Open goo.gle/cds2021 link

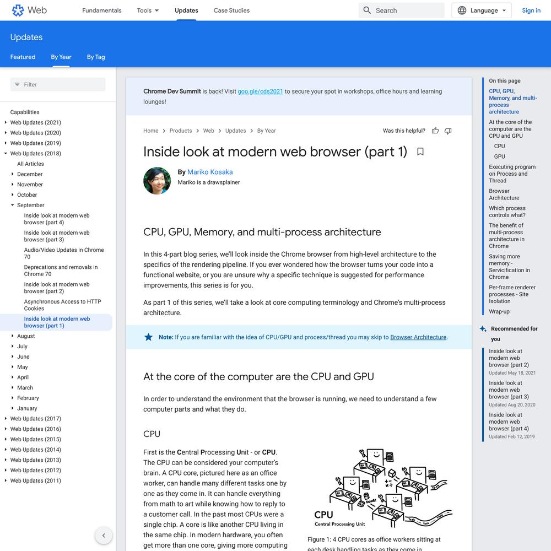260,91
